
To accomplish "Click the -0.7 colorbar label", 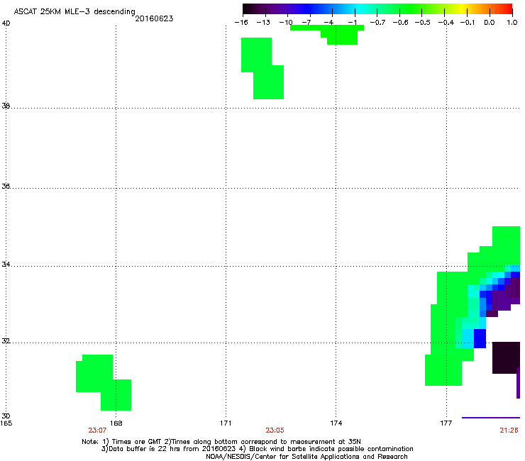I will (377, 23).
